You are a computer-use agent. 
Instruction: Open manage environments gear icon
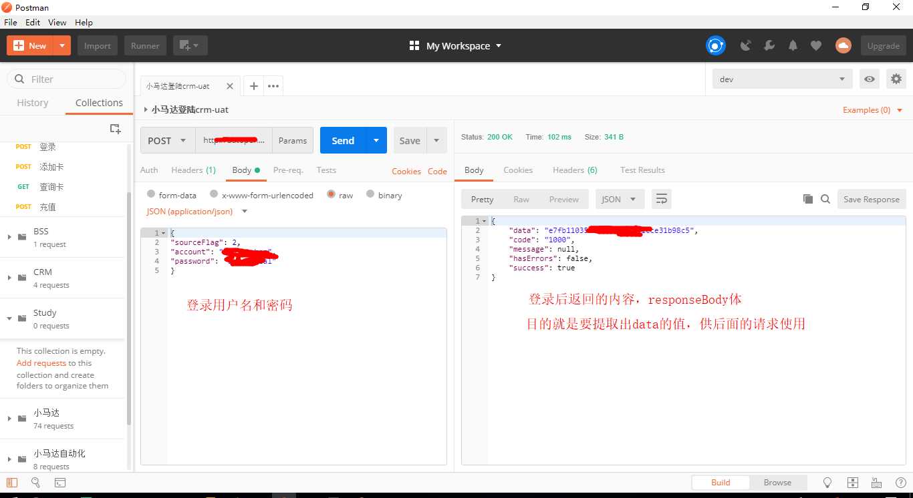click(896, 79)
